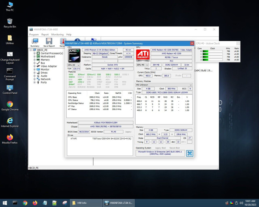Image resolution: width=259 pixels, height=207 pixels.
Task: Open the Monitoring menu
Action: 57,35
